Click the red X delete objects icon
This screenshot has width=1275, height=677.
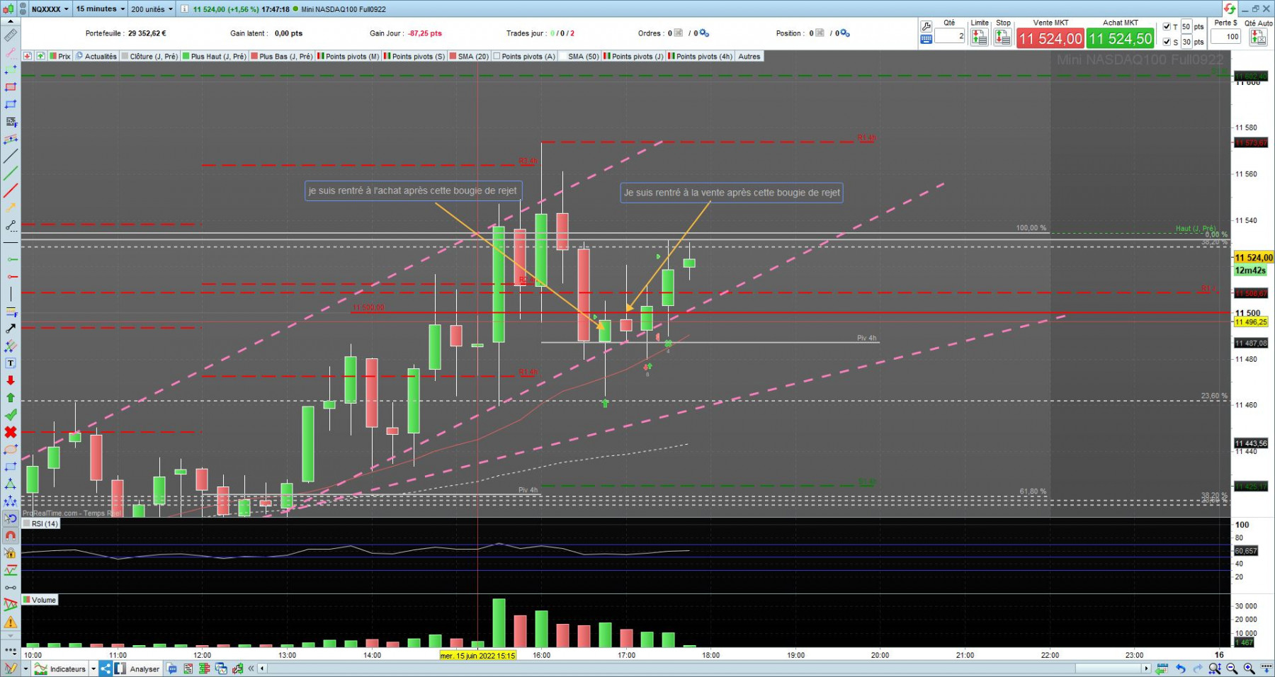pyautogui.click(x=11, y=432)
